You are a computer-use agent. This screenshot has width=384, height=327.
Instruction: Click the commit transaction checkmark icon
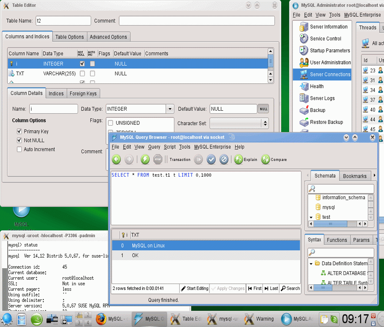(211, 159)
